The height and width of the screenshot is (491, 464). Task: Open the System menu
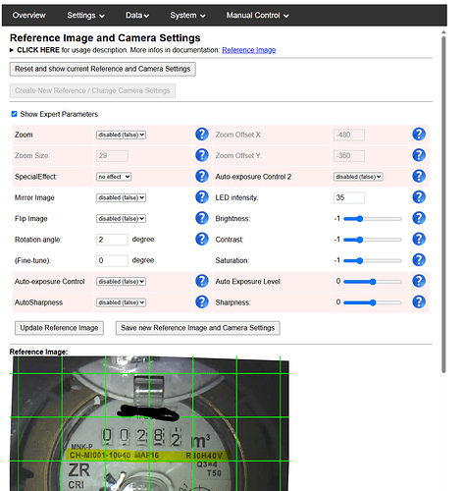coord(187,16)
